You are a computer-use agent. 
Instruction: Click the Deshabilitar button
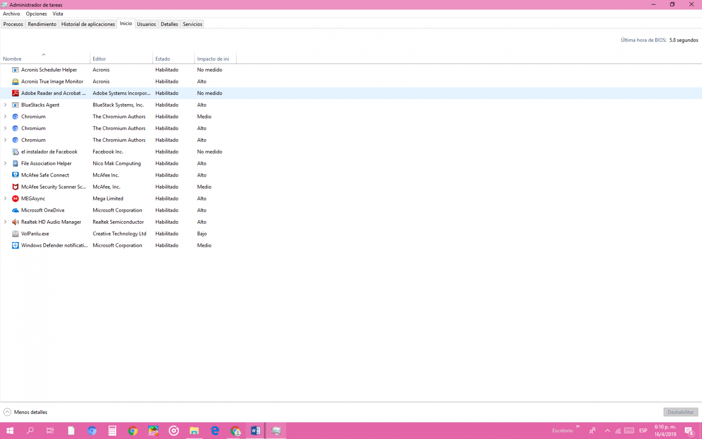681,412
